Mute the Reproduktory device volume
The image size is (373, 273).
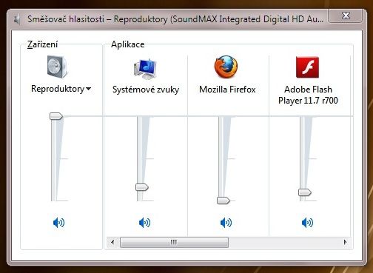[x=58, y=223]
